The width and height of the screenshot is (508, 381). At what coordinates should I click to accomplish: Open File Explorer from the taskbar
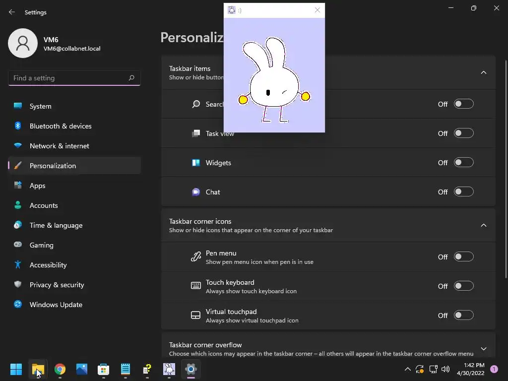point(38,369)
